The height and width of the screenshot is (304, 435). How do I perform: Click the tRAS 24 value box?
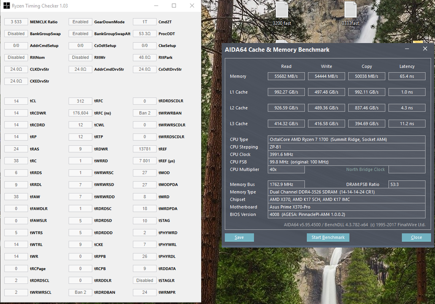pyautogui.click(x=16, y=149)
